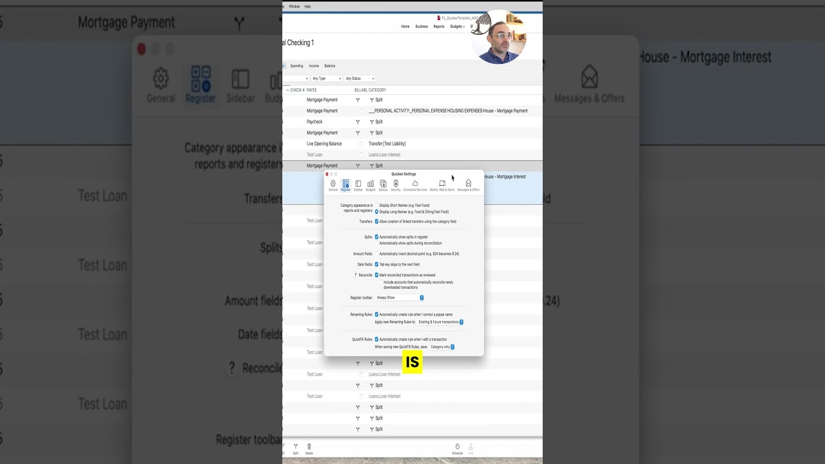Open Register toolbar Always Show dropdown

(x=400, y=298)
